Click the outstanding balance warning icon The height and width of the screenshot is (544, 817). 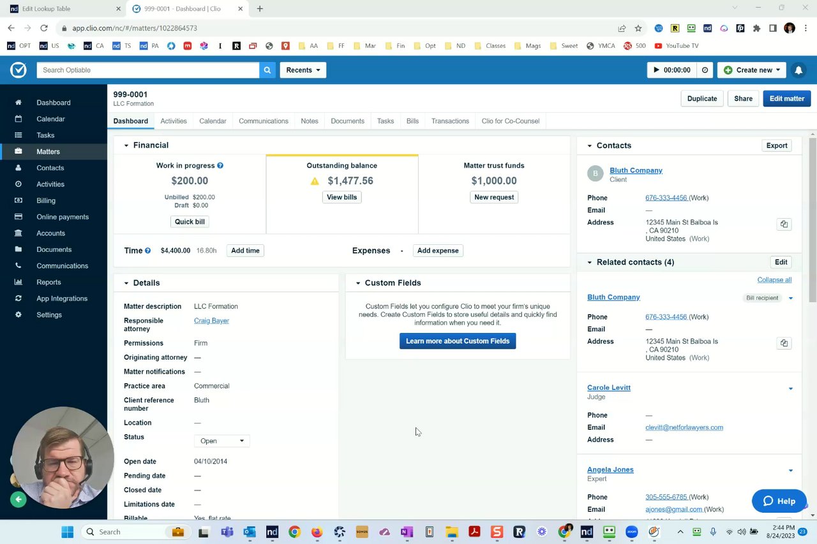pyautogui.click(x=315, y=181)
